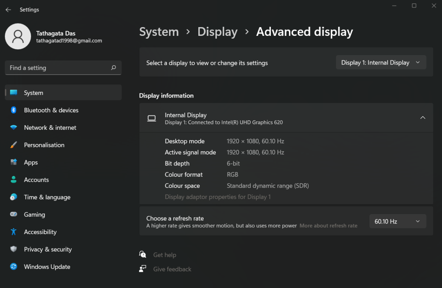Viewport: 442px width, 288px height.
Task: Click the Time & language clock icon
Action: pos(14,197)
